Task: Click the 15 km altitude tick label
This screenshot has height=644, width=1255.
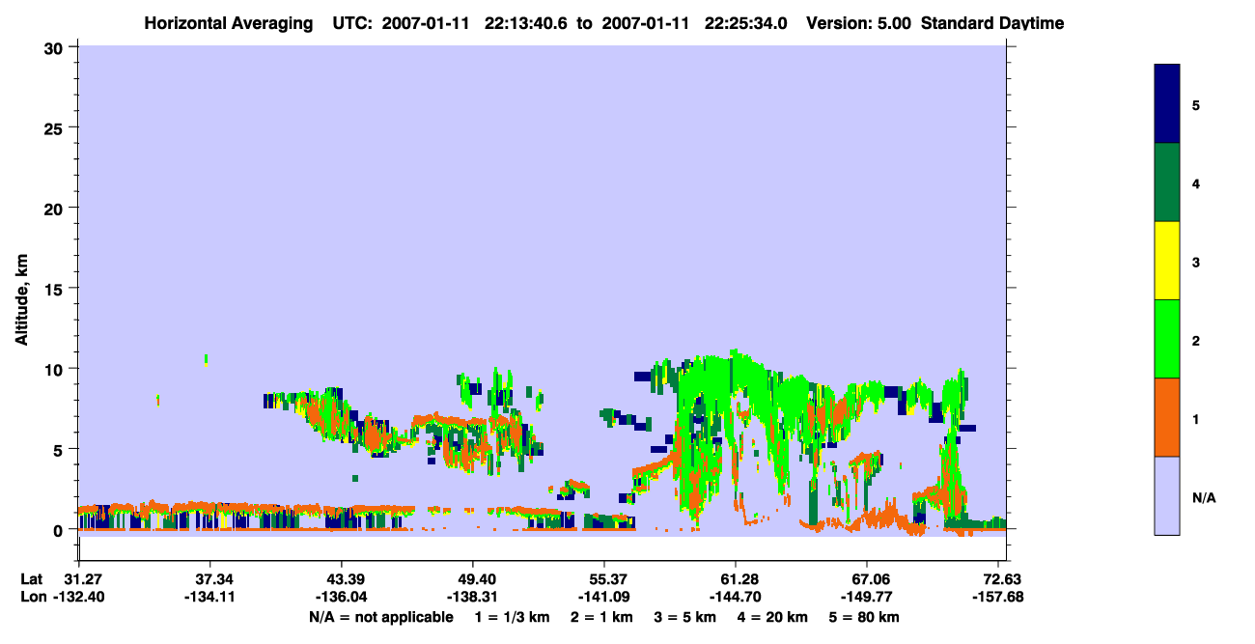Action: (x=56, y=289)
